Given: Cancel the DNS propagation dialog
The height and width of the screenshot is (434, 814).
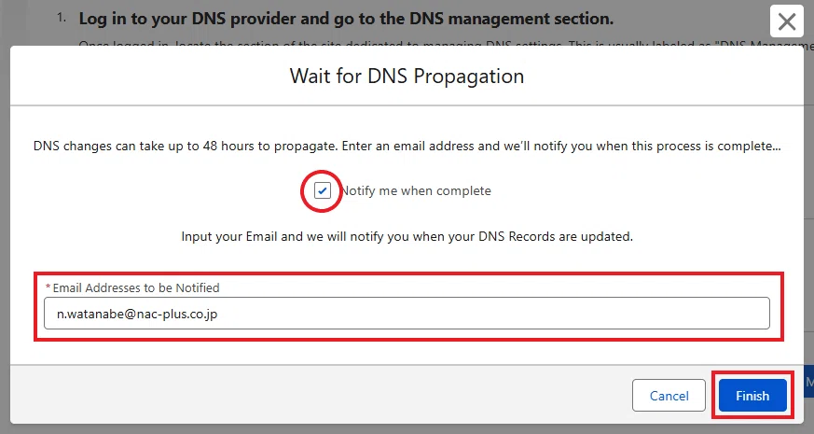Looking at the screenshot, I should pyautogui.click(x=669, y=396).
